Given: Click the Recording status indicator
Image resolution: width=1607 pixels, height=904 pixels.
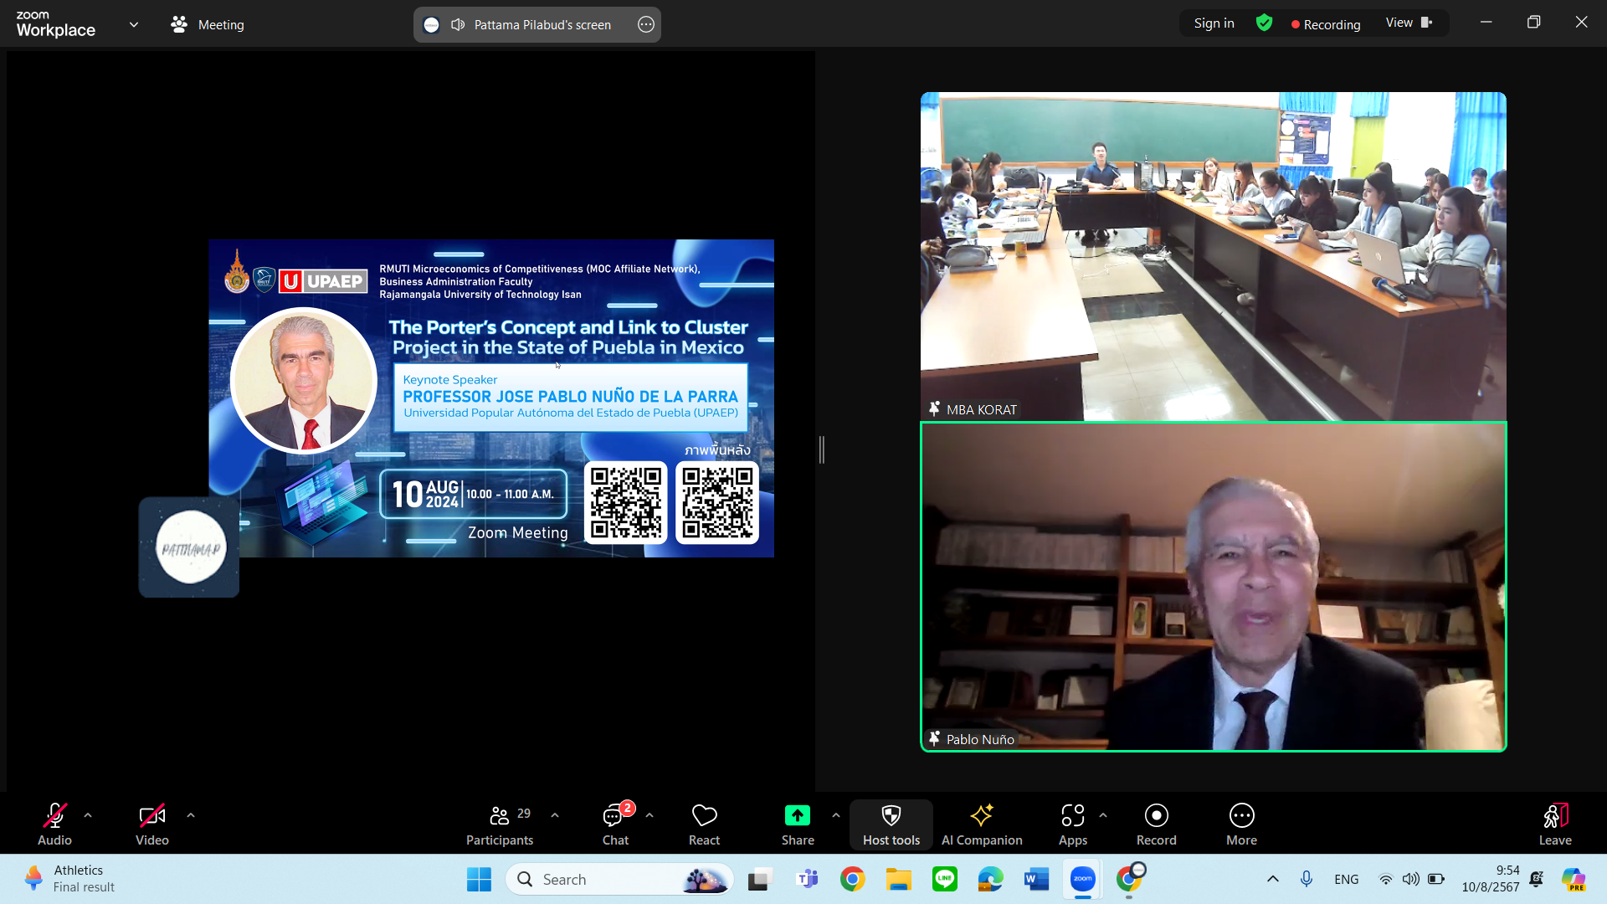Looking at the screenshot, I should (1326, 24).
